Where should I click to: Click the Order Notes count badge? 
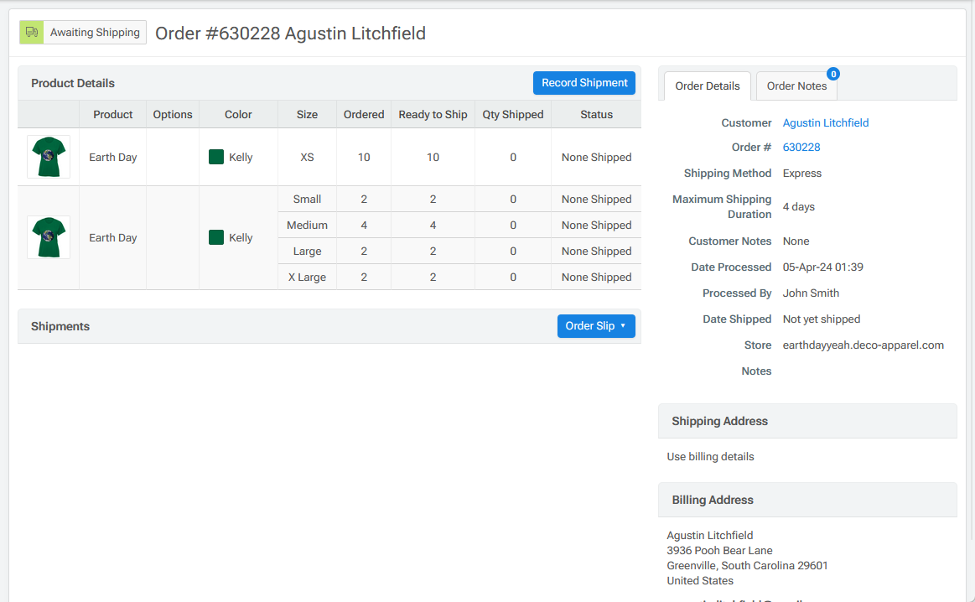point(833,74)
